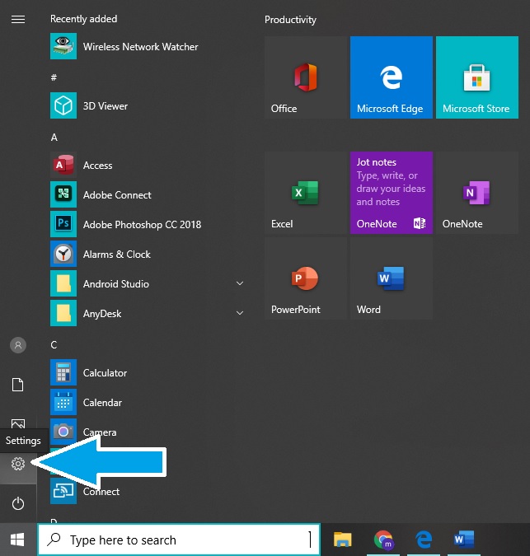Select Calculator in the app list
Image resolution: width=530 pixels, height=556 pixels.
click(x=105, y=373)
